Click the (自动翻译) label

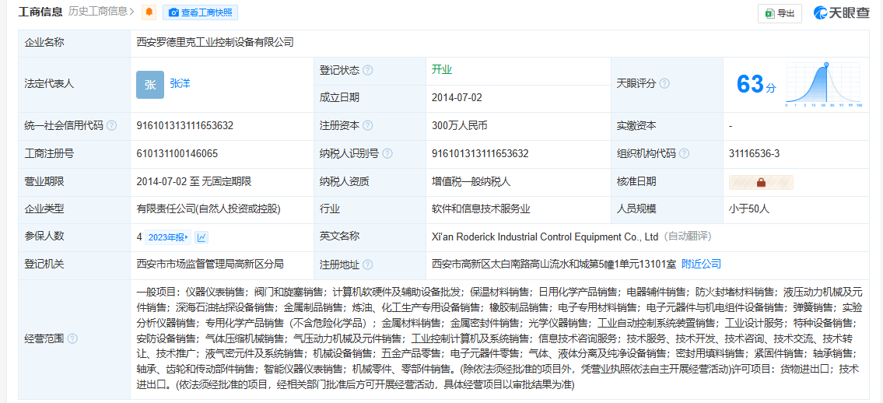(x=687, y=237)
